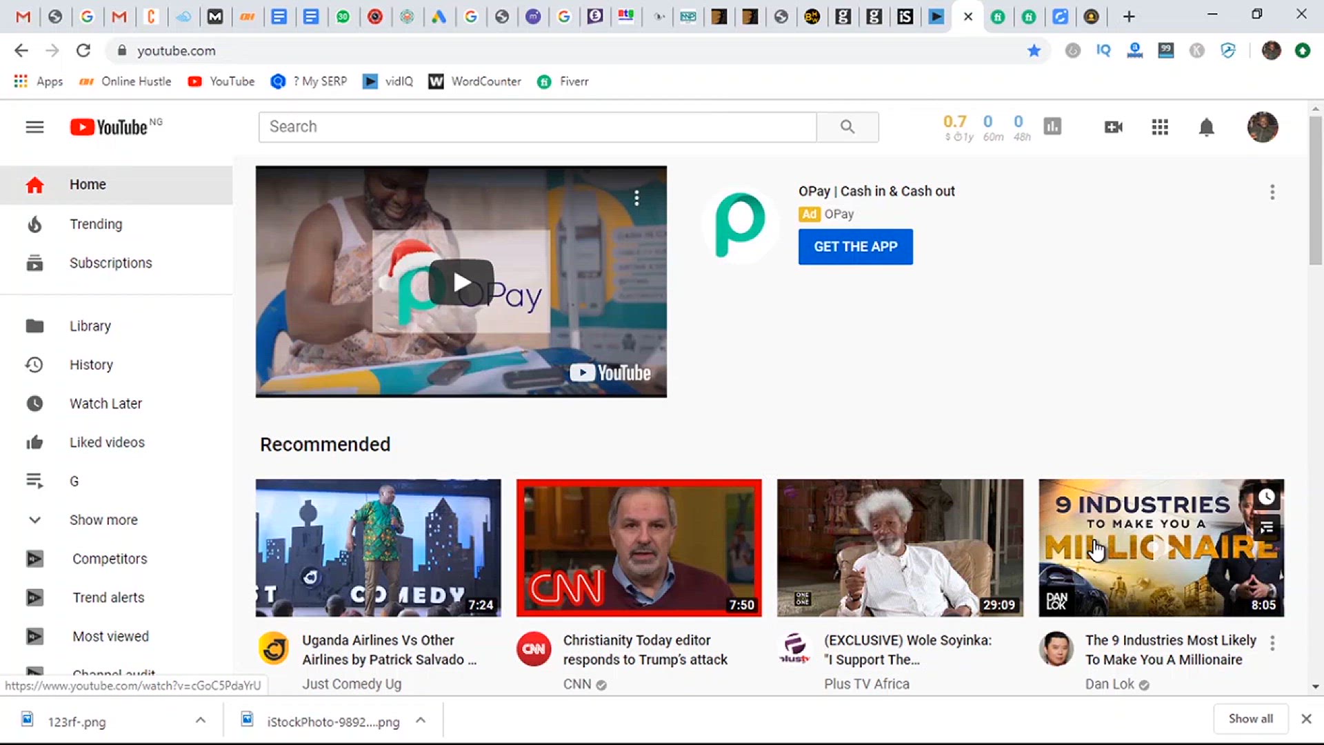The image size is (1324, 745).
Task: Open vidIQ Competitors in sidebar
Action: (116, 559)
